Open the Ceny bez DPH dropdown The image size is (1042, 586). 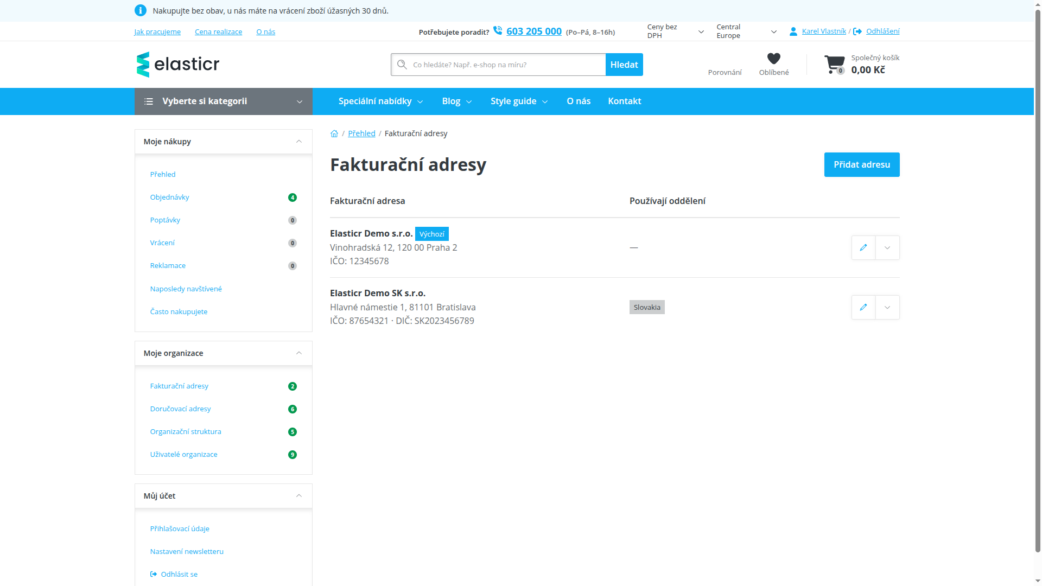pos(675,31)
